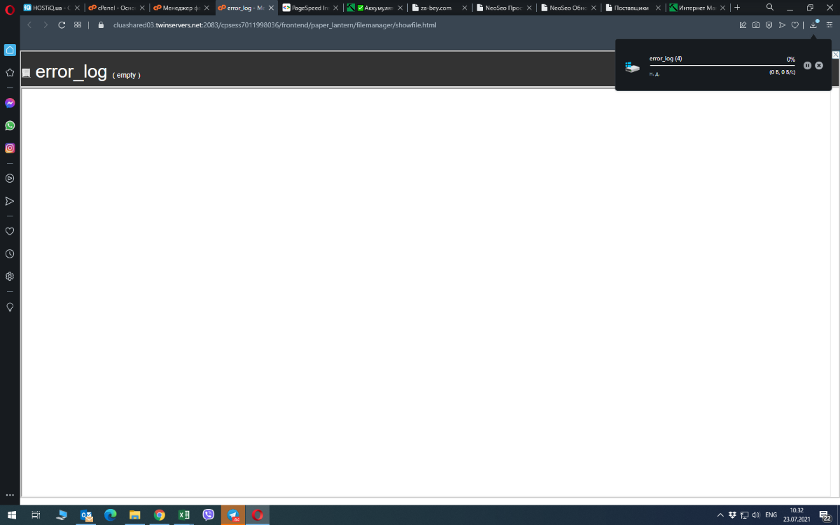Open Viber from the taskbar

point(208,515)
